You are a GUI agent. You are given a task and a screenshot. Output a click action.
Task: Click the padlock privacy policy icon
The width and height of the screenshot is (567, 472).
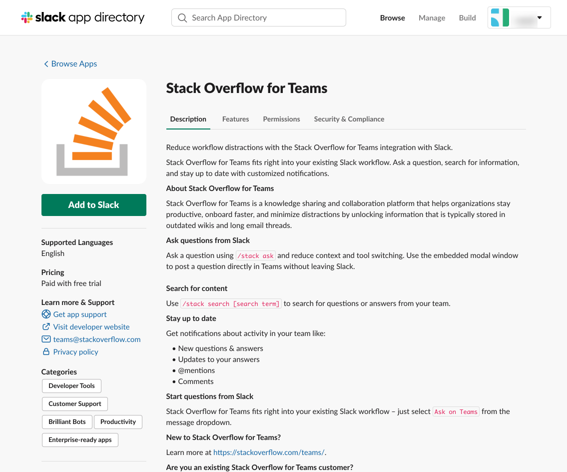46,352
